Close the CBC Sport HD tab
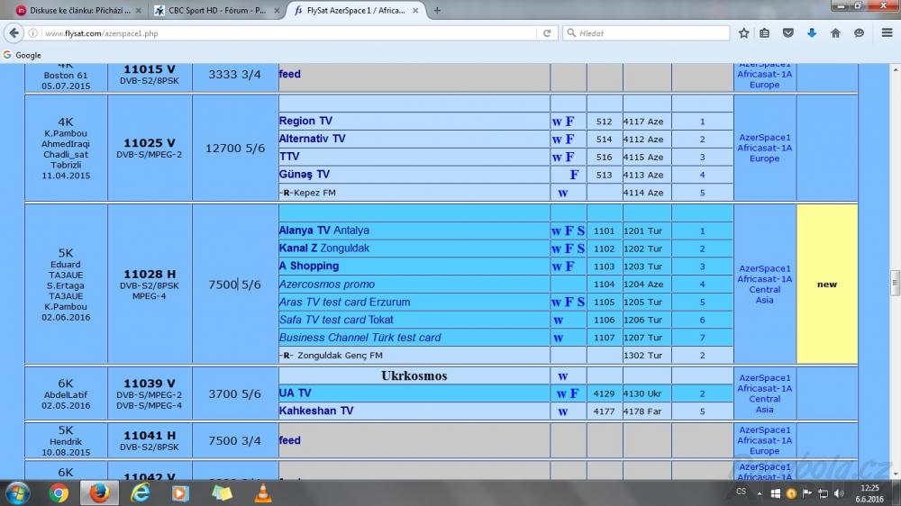The width and height of the screenshot is (901, 506). click(277, 10)
